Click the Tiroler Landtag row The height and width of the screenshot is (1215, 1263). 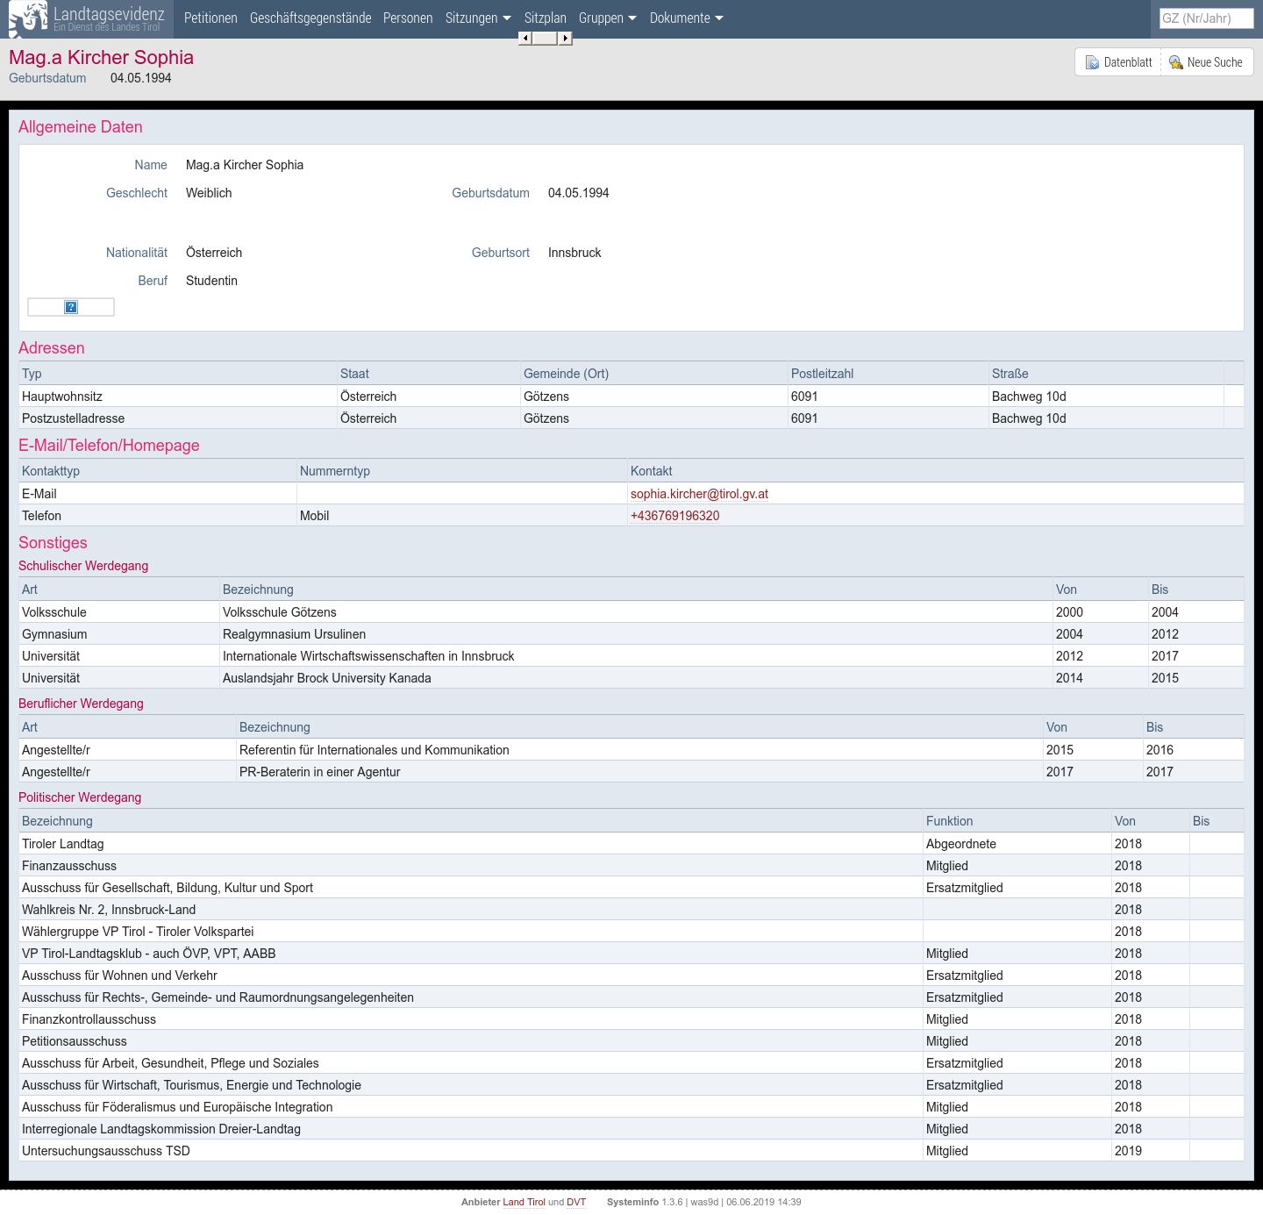(x=631, y=844)
